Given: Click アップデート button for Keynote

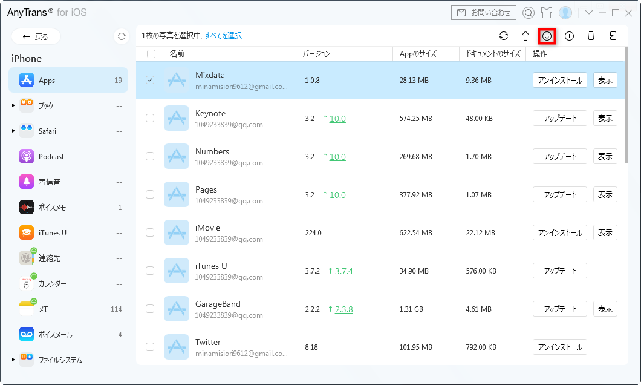Looking at the screenshot, I should click(559, 118).
